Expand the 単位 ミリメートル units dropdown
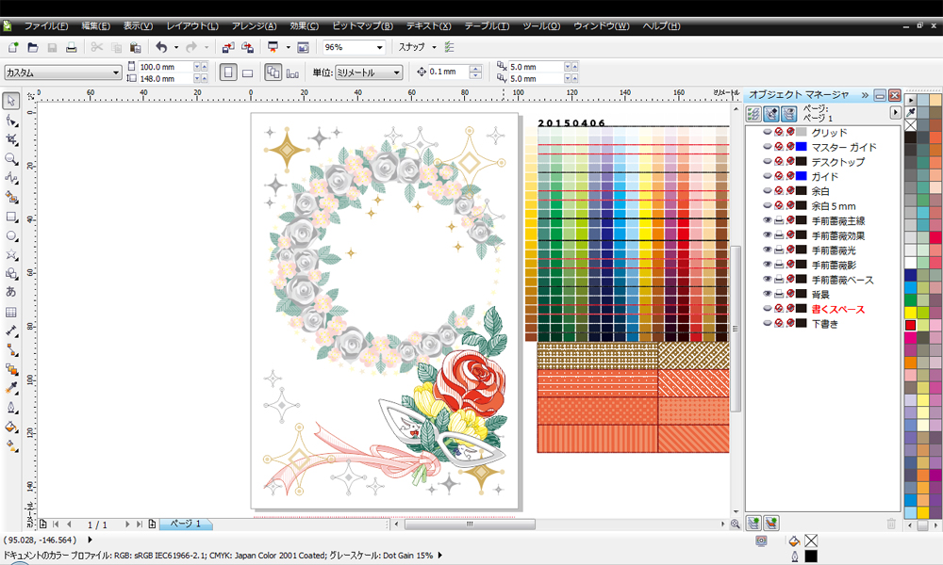 click(x=397, y=72)
